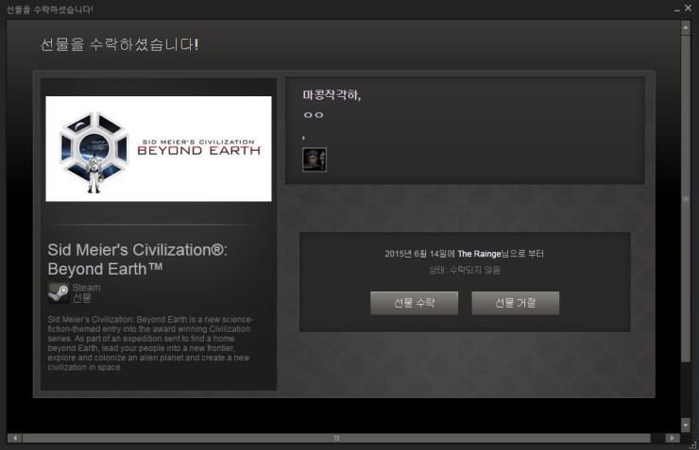Minimize the gift window
Image resolution: width=699 pixels, height=450 pixels.
676,8
